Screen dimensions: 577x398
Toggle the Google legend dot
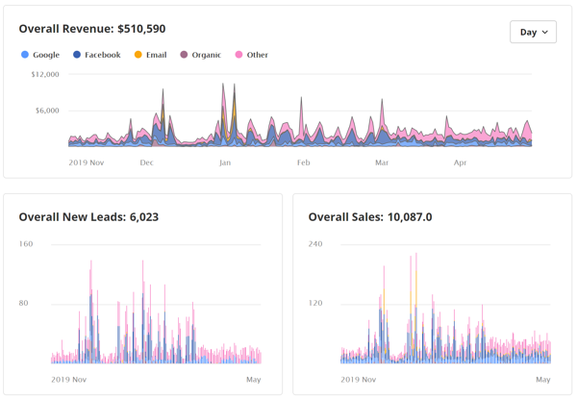tap(25, 55)
